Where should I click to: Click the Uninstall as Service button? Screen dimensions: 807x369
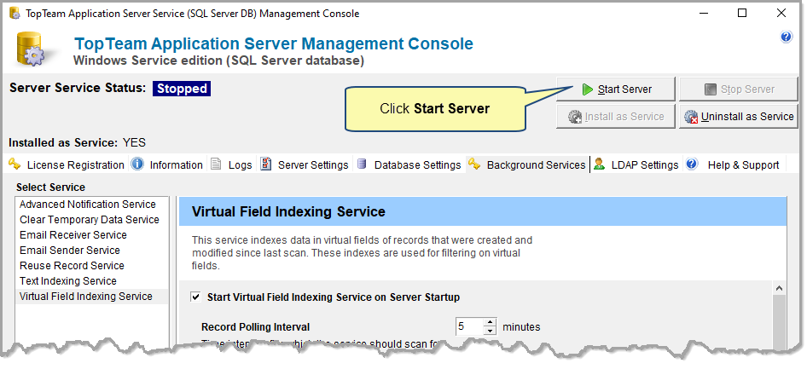[739, 117]
